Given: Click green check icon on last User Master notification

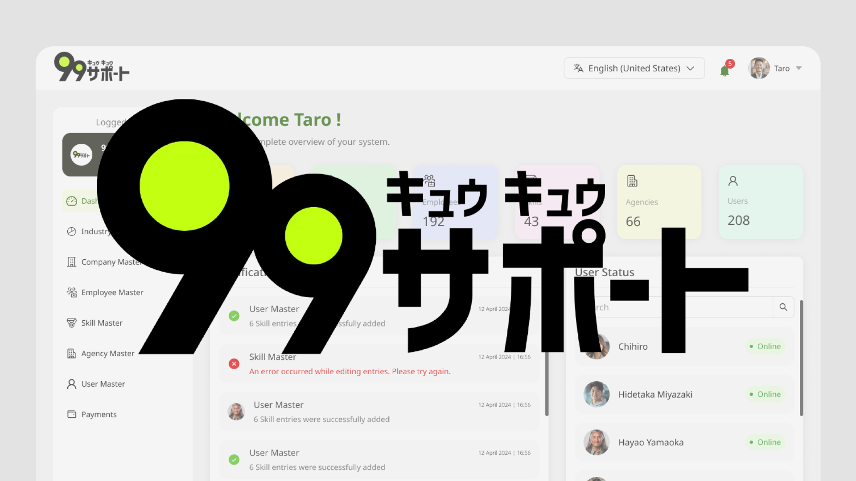Looking at the screenshot, I should coord(234,460).
